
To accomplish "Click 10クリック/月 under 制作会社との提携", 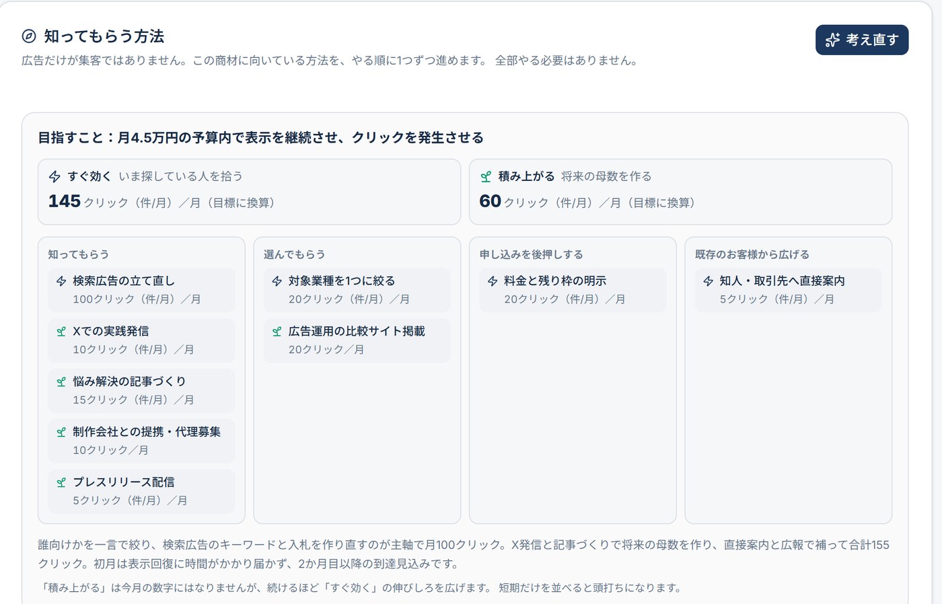I will (110, 450).
